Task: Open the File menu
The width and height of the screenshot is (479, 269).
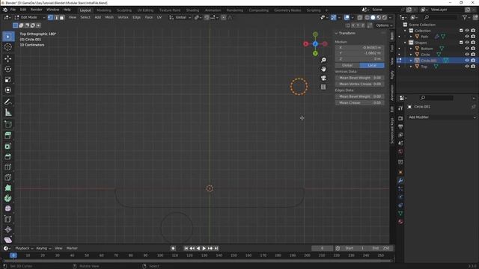Action: [13, 10]
